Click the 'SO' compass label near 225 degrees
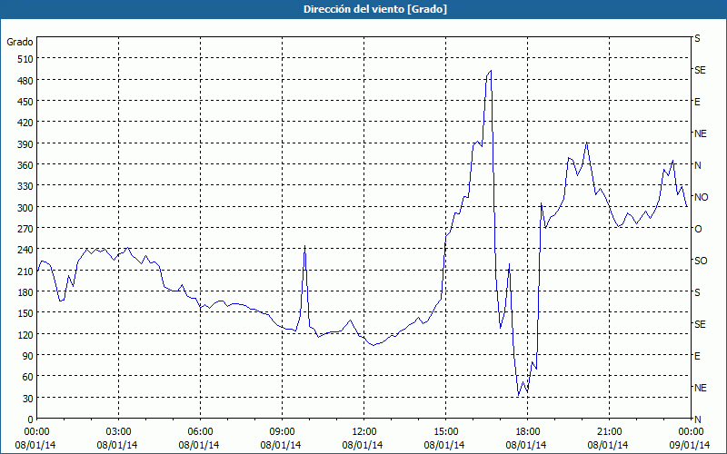This screenshot has width=727, height=454. tap(701, 261)
